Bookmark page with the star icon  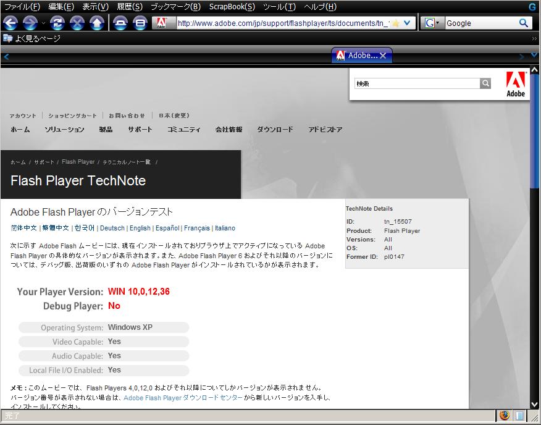tap(396, 23)
